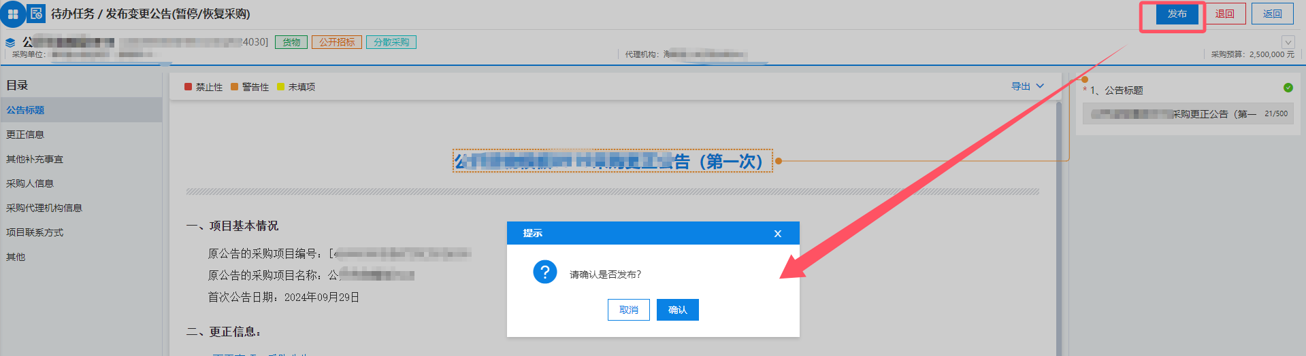
Task: Click the yellow 未填项 legend square
Action: point(280,87)
